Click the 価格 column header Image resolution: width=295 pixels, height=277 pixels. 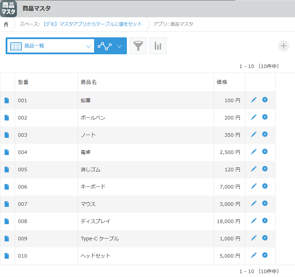(222, 82)
